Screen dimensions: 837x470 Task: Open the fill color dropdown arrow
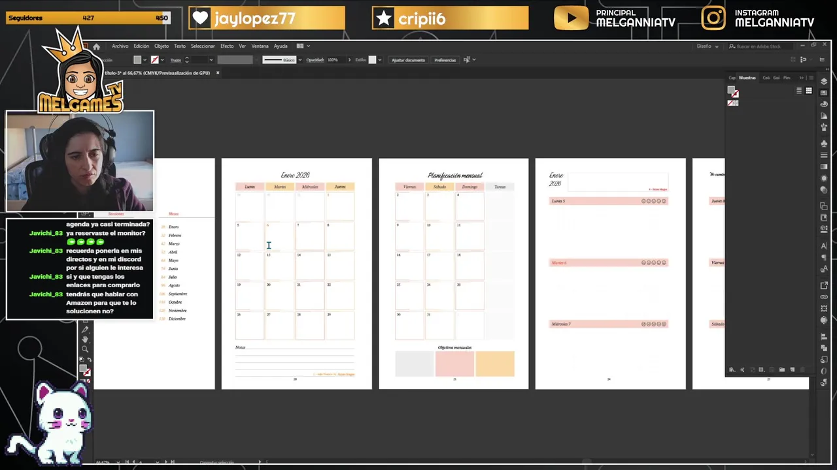click(x=145, y=59)
